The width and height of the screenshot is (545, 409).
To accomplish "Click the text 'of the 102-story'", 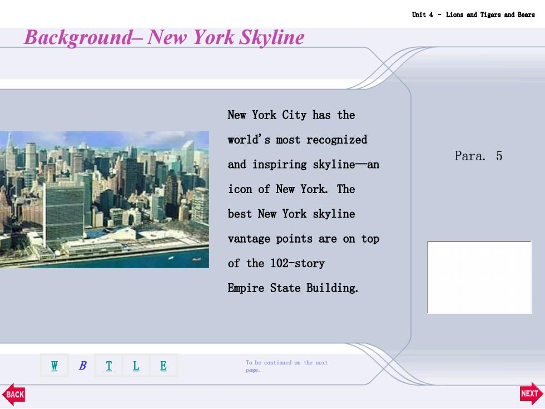I will pyautogui.click(x=276, y=263).
